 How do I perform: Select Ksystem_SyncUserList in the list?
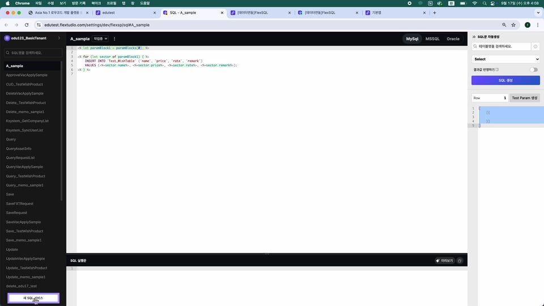click(x=24, y=130)
